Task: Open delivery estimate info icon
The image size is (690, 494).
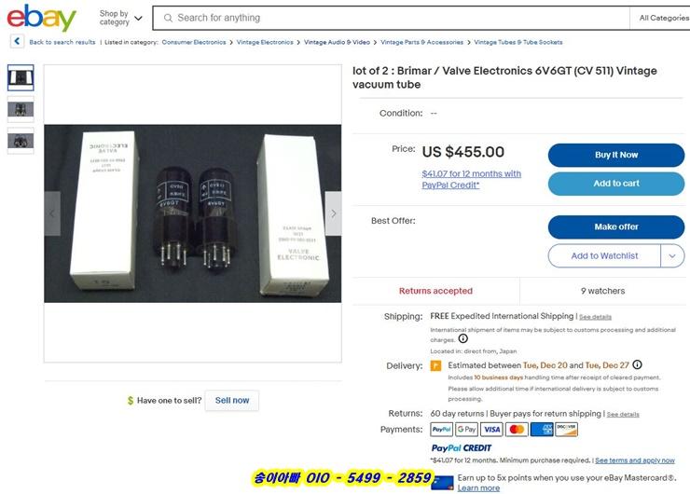Action: tap(637, 364)
